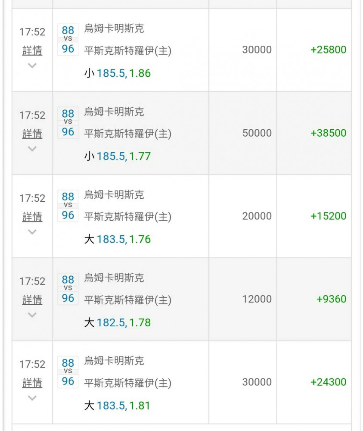The width and height of the screenshot is (363, 431).
Task: Open 詳情 link for 大 182.5, 1.78 bet
Action: click(x=32, y=300)
